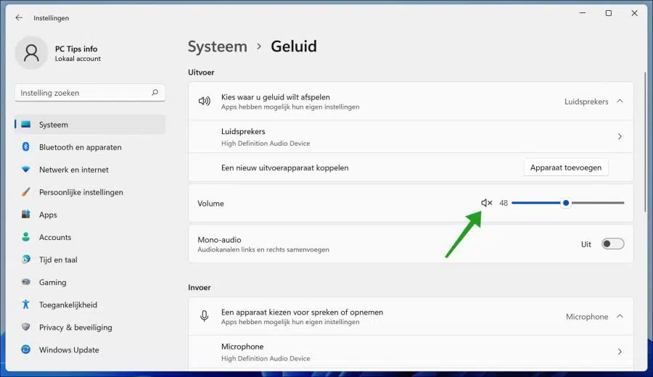Select Persoonlijke instellingen

90,192
